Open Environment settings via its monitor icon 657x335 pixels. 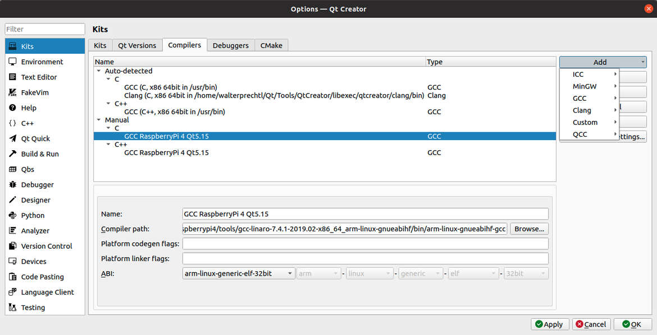tap(12, 62)
